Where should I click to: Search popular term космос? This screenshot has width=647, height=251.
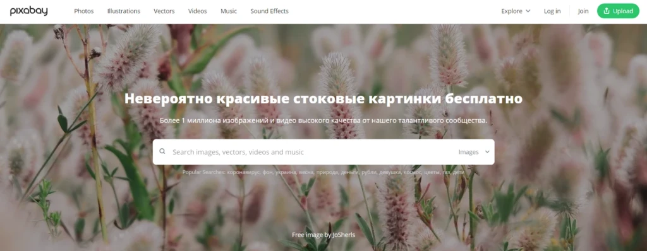tap(412, 172)
